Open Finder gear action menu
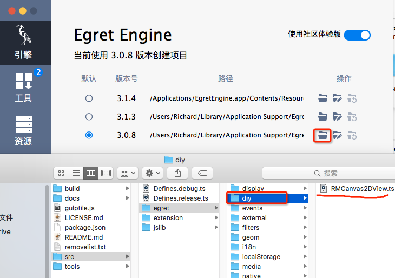This screenshot has width=395, height=278. click(153, 173)
